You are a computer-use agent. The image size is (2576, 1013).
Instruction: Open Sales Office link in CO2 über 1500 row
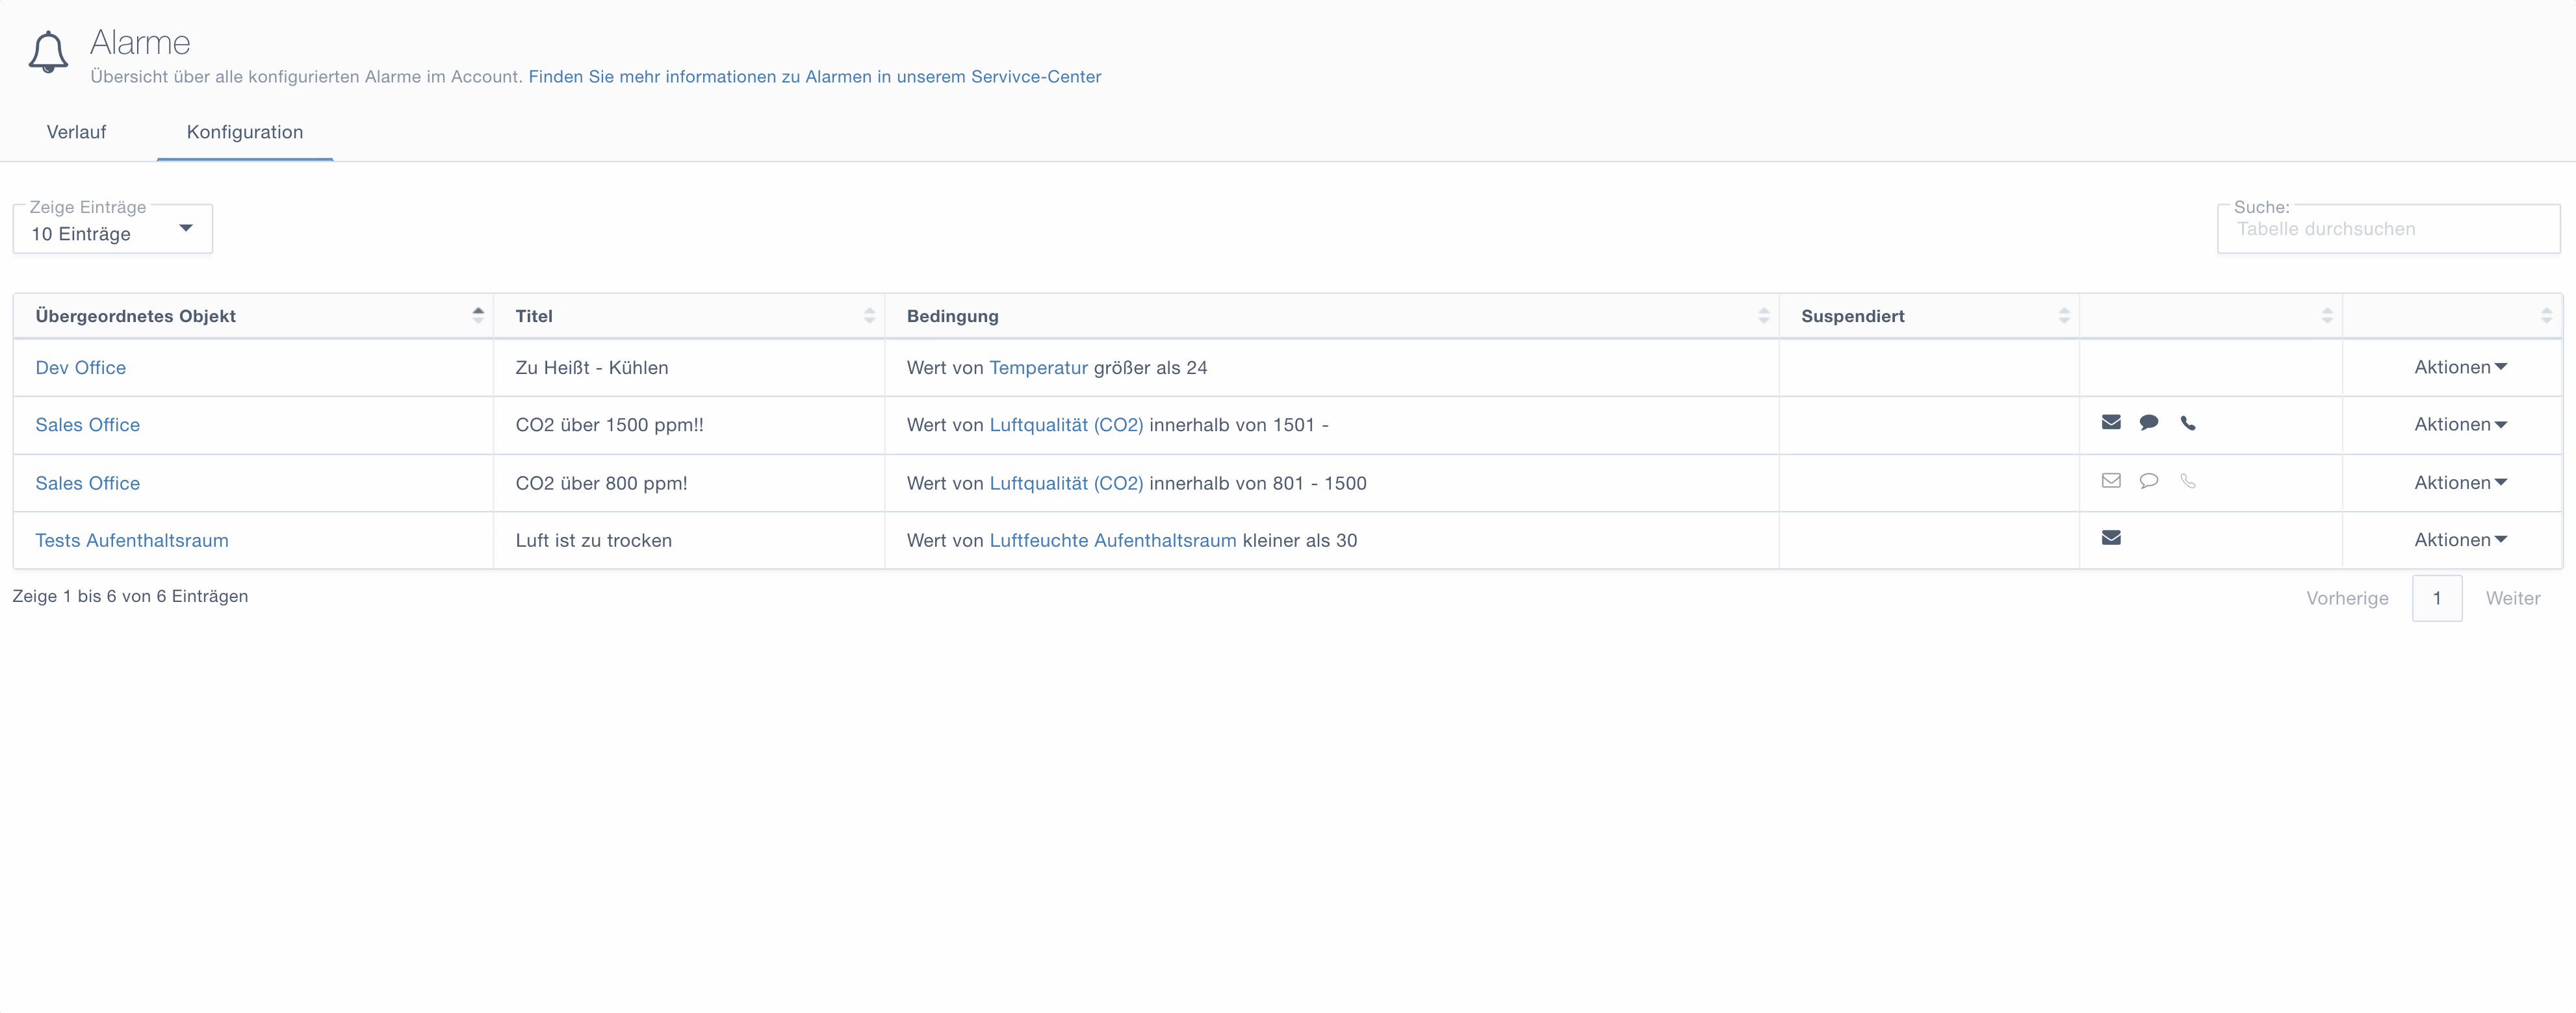click(87, 425)
